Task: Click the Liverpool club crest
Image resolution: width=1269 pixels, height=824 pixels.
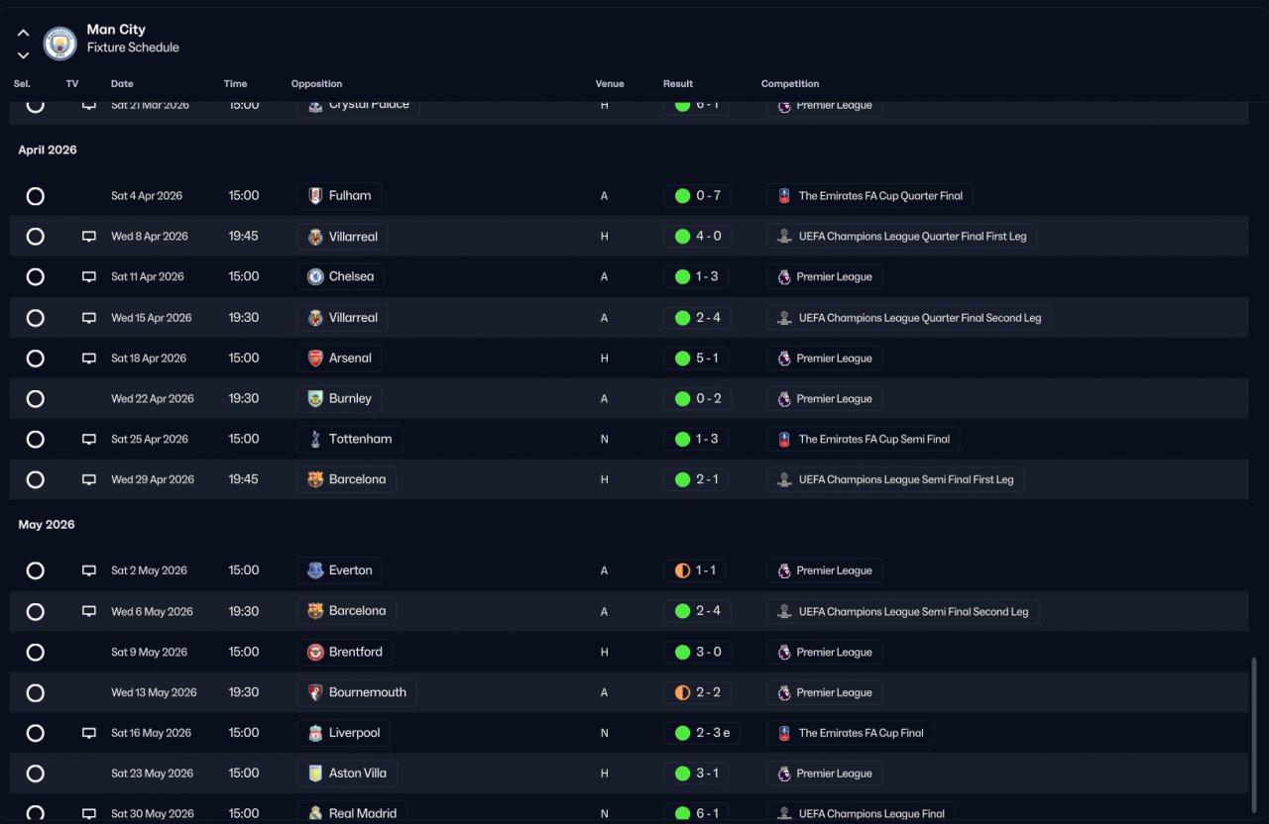Action: (x=315, y=734)
